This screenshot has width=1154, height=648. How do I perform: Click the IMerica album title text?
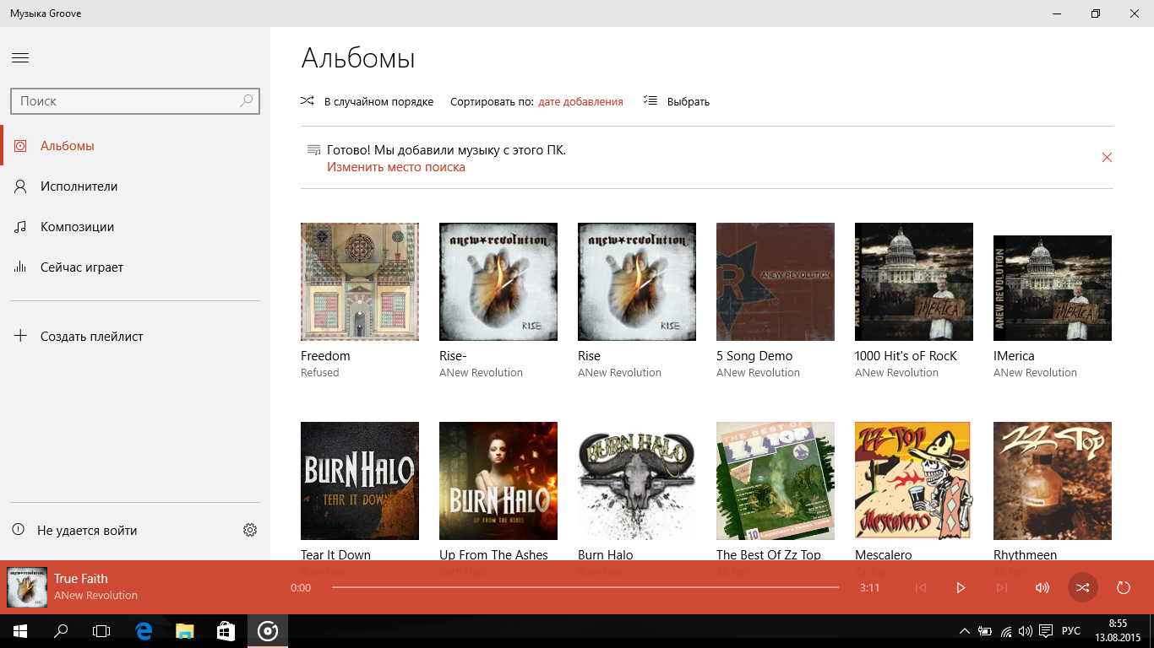coord(1014,356)
